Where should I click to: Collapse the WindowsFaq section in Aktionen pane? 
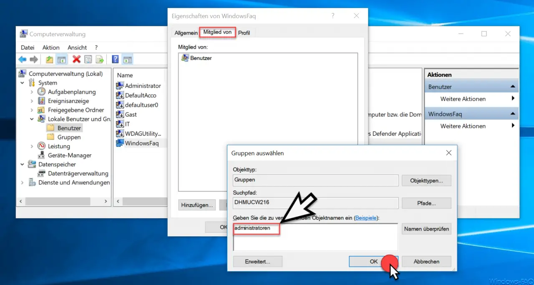click(x=512, y=114)
